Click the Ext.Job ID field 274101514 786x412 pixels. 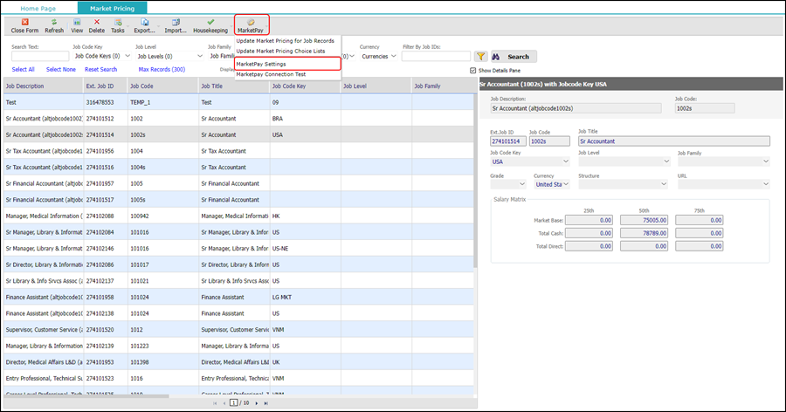[507, 141]
